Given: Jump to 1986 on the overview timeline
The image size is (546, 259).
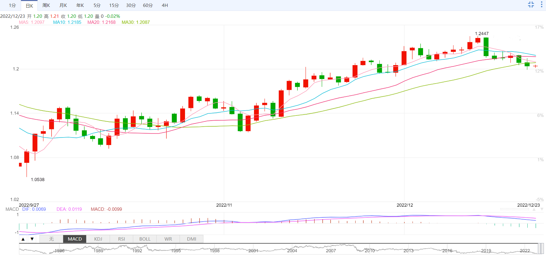Looking at the screenshot, I should coord(59,251).
